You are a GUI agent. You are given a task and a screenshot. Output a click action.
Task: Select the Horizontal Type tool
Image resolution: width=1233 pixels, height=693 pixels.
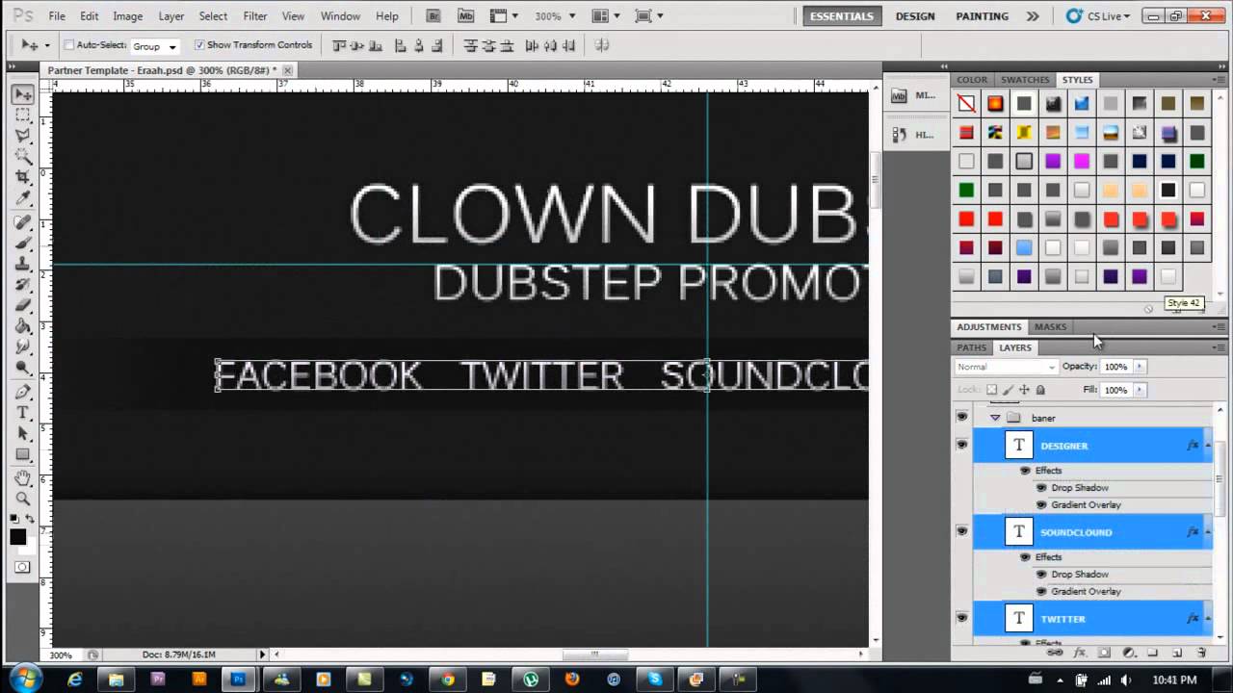coord(23,413)
